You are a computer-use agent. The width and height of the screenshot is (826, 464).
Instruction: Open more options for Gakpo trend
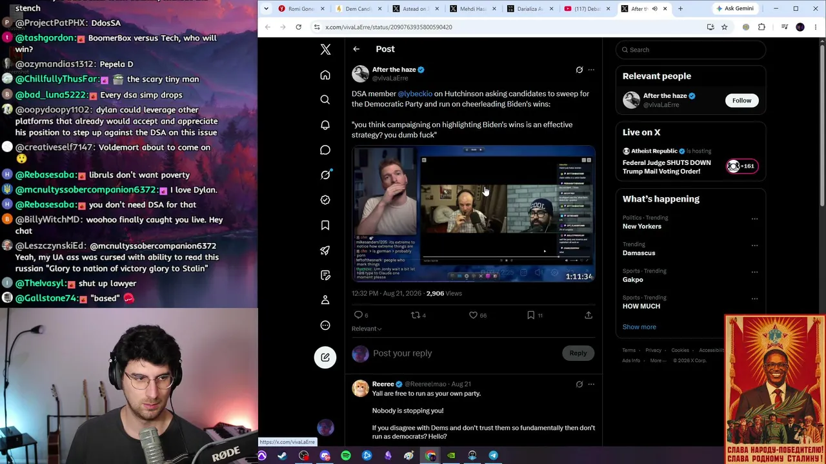point(754,271)
